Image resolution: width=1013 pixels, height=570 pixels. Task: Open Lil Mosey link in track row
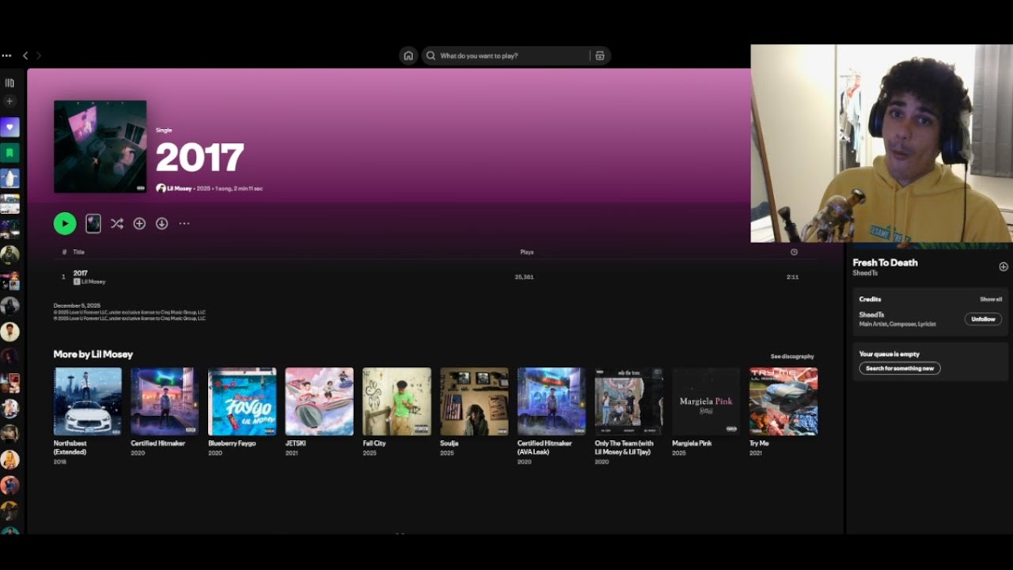pyautogui.click(x=93, y=282)
